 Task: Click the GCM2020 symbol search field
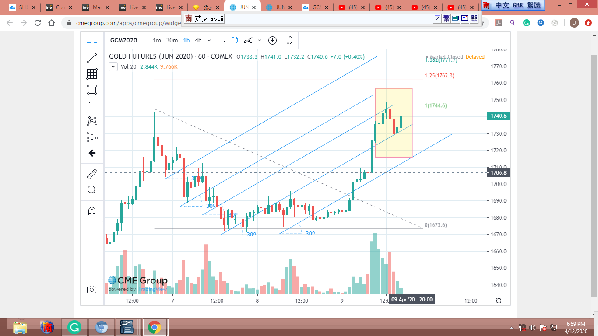[x=124, y=41]
